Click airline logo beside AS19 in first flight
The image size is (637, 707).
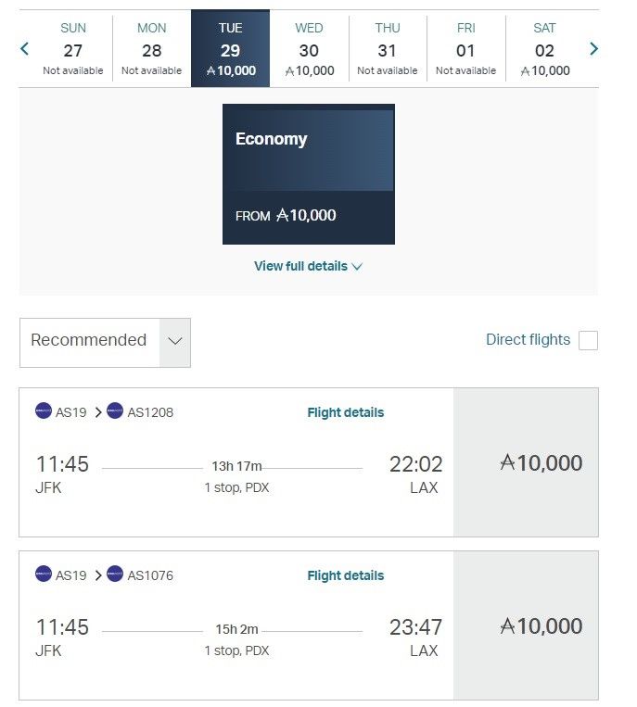click(44, 411)
